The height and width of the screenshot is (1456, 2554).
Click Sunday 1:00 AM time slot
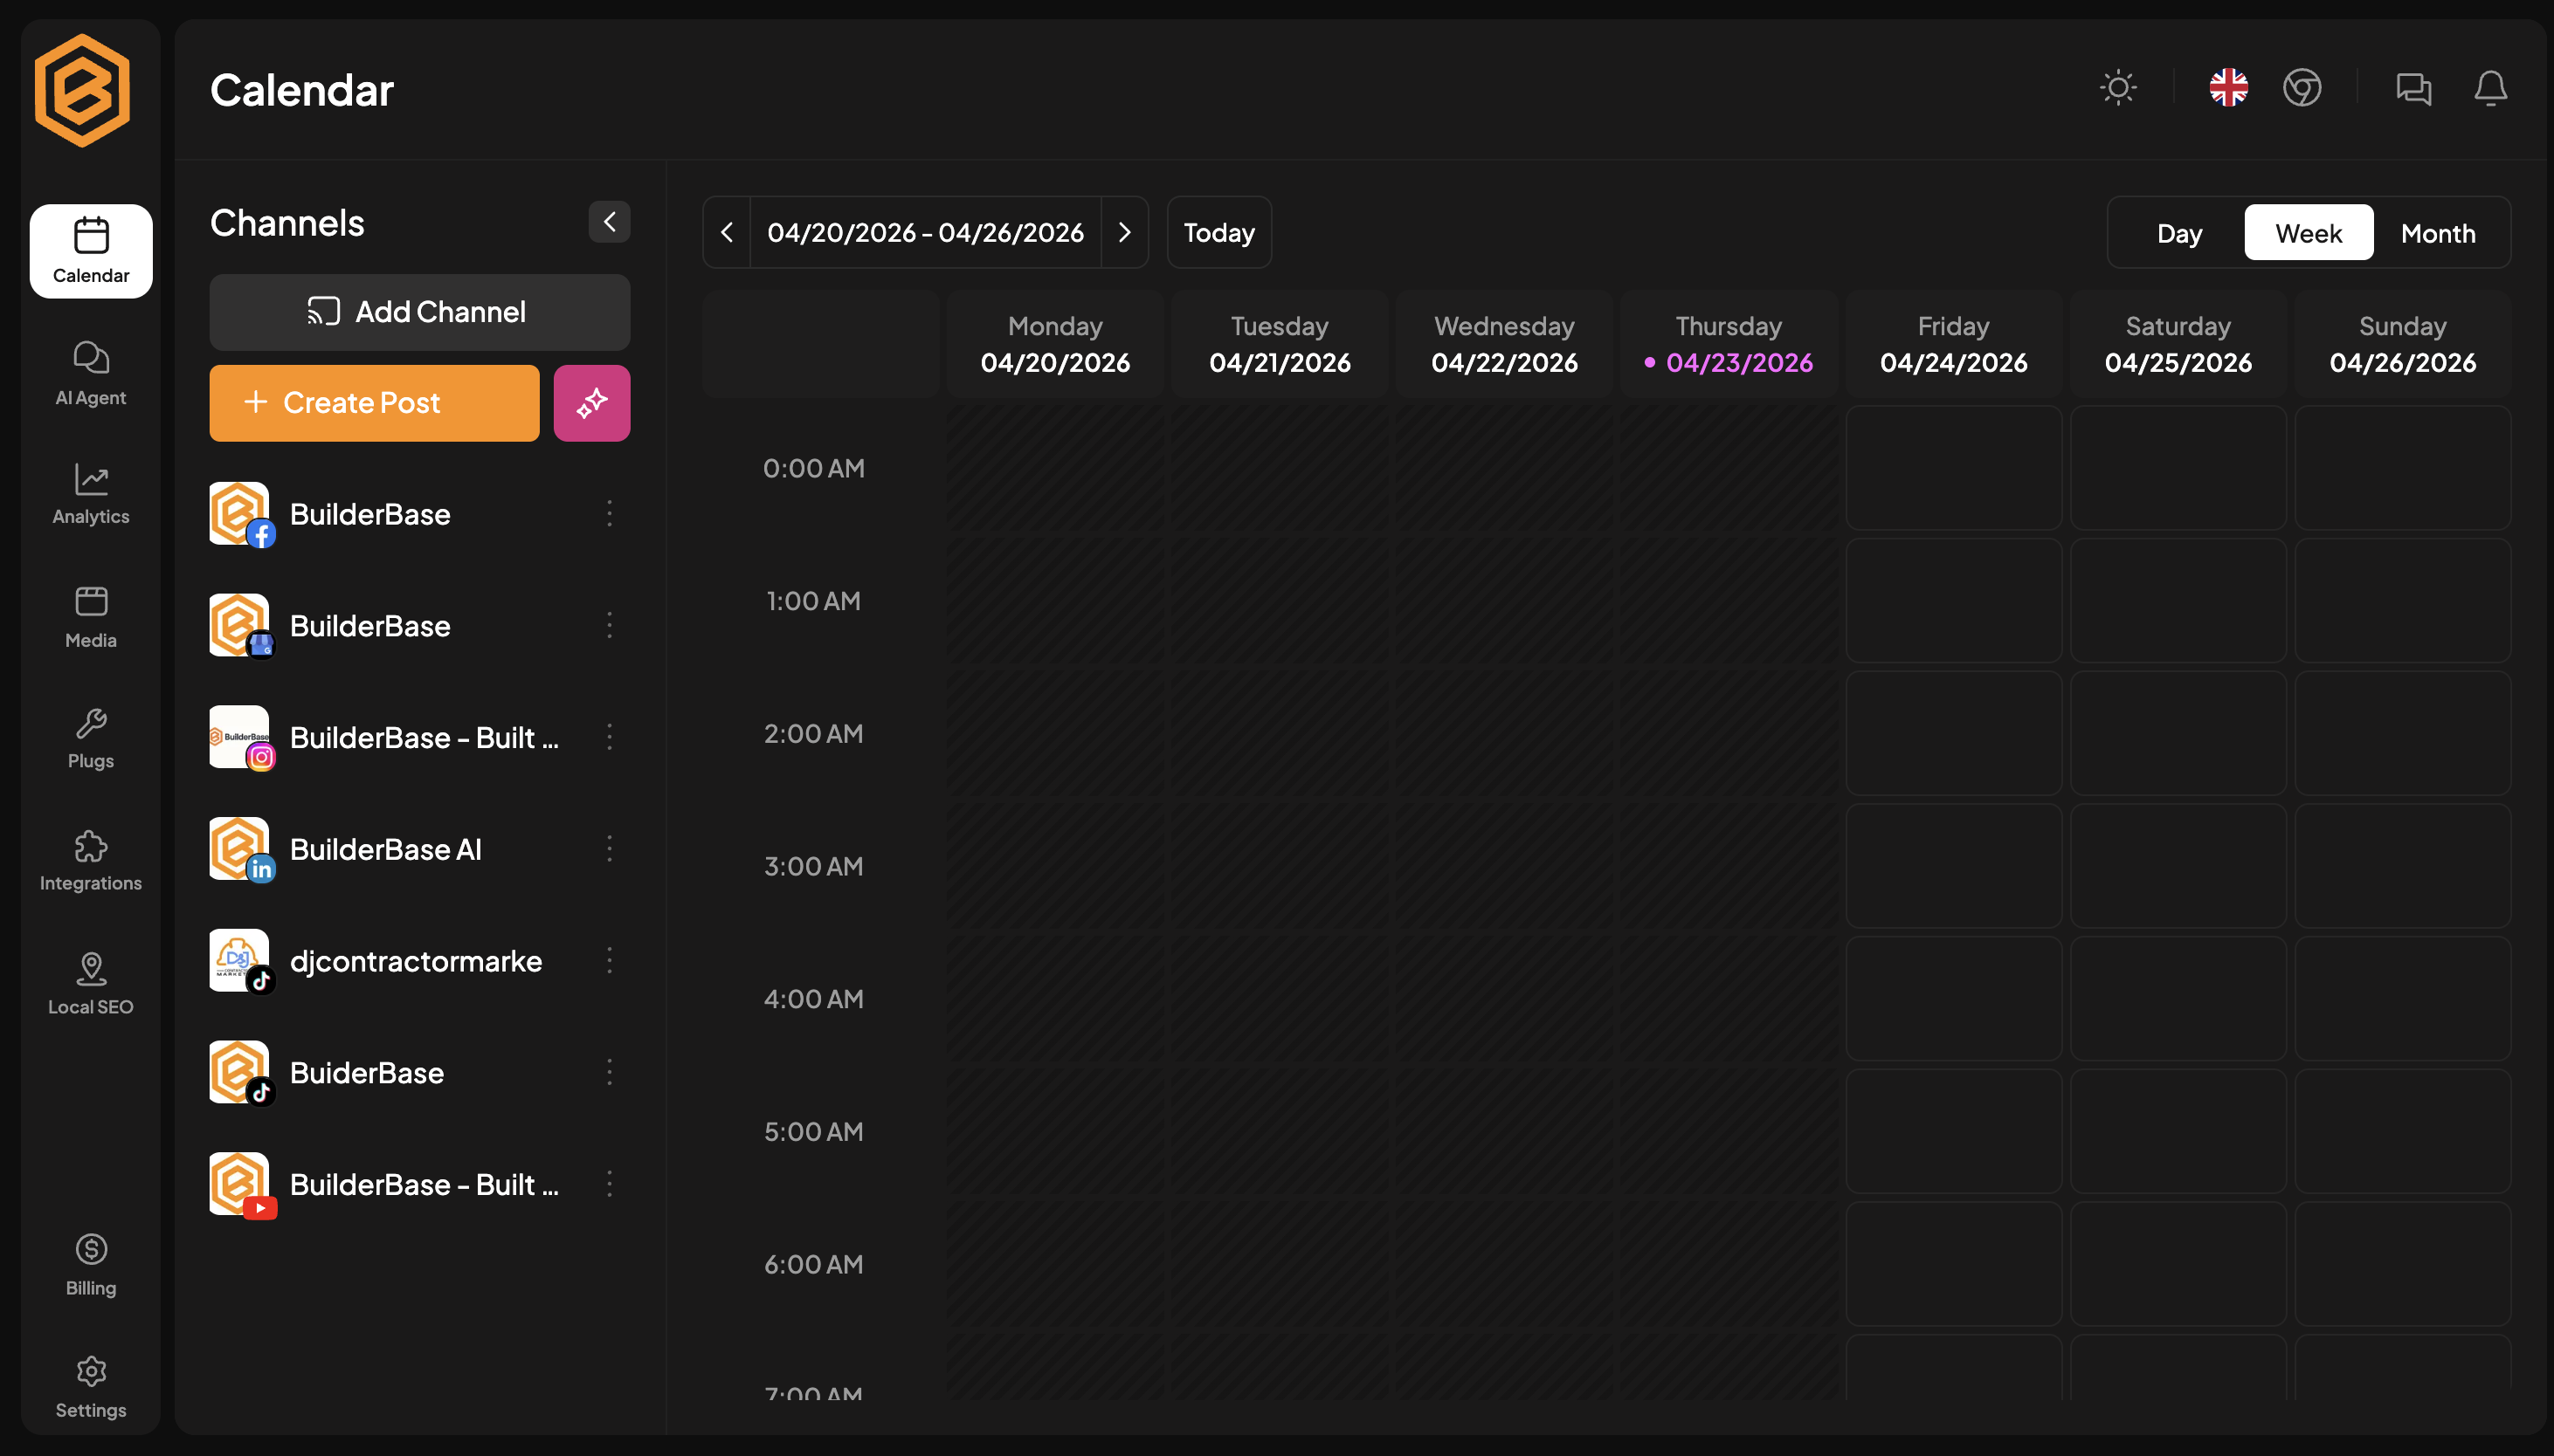pos(2402,600)
